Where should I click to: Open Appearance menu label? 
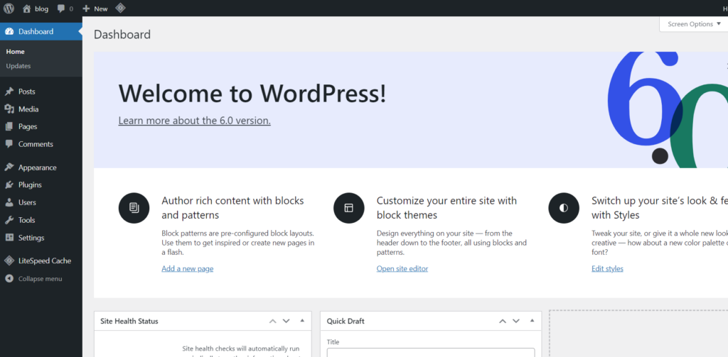(38, 167)
